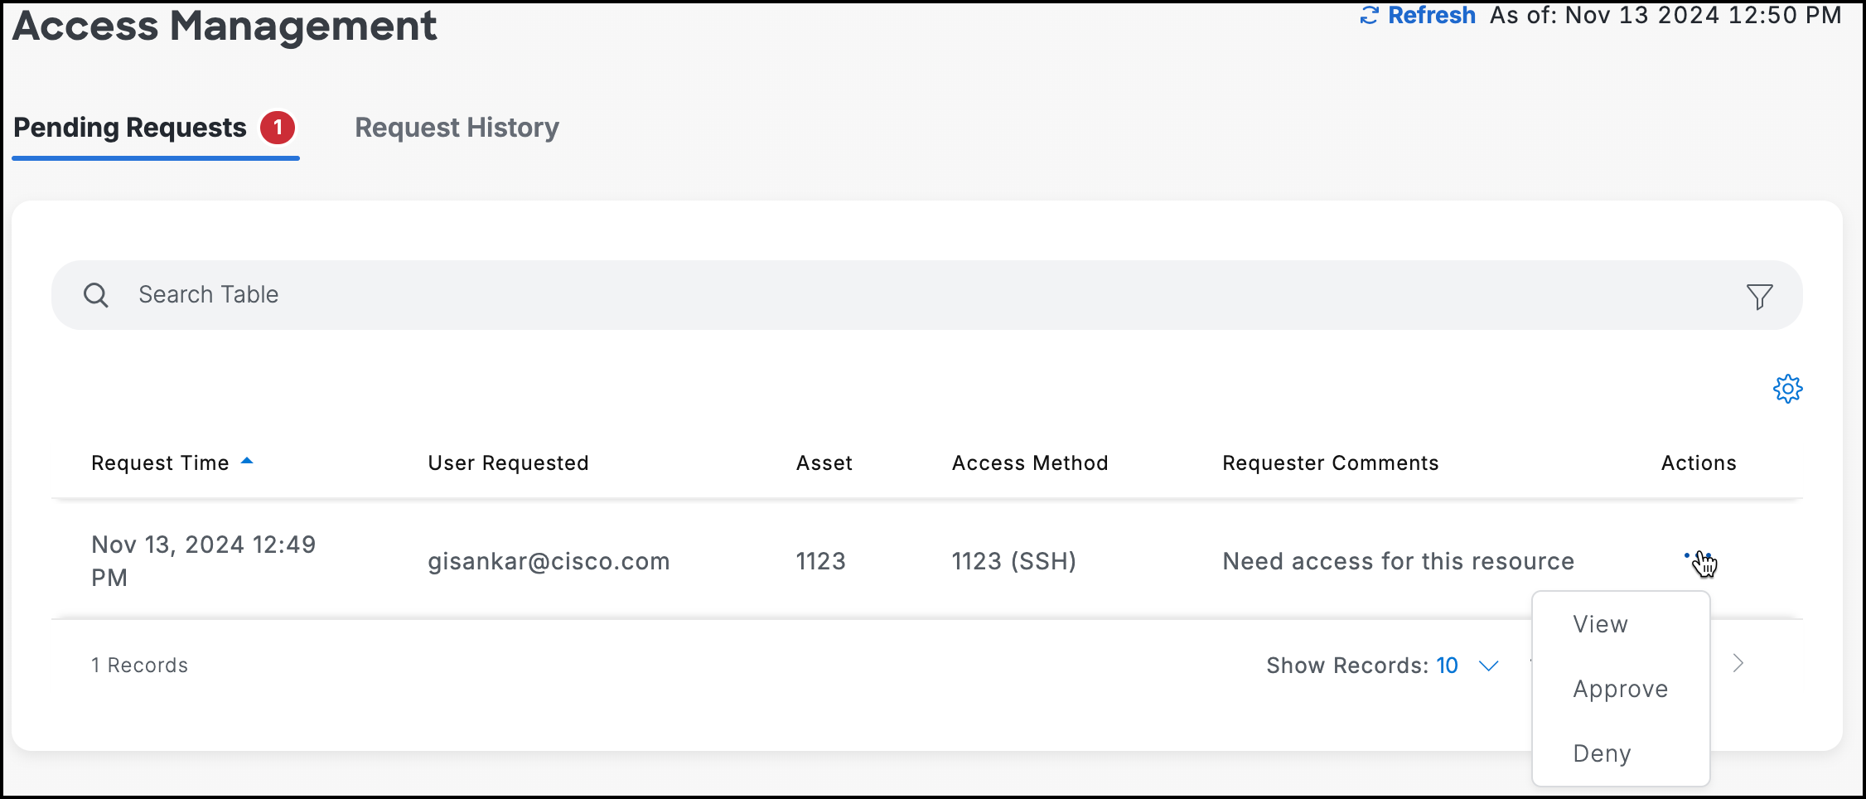The image size is (1866, 799).
Task: Toggle the Request Time sort arrow
Action: [x=247, y=462]
